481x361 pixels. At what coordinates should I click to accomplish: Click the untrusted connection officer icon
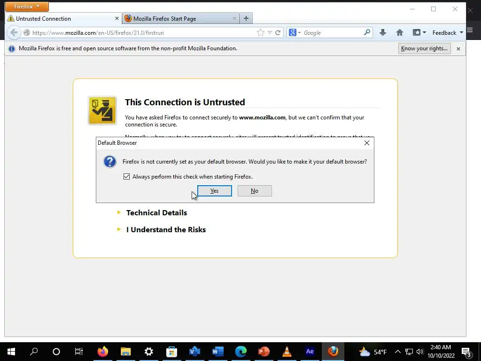102,110
